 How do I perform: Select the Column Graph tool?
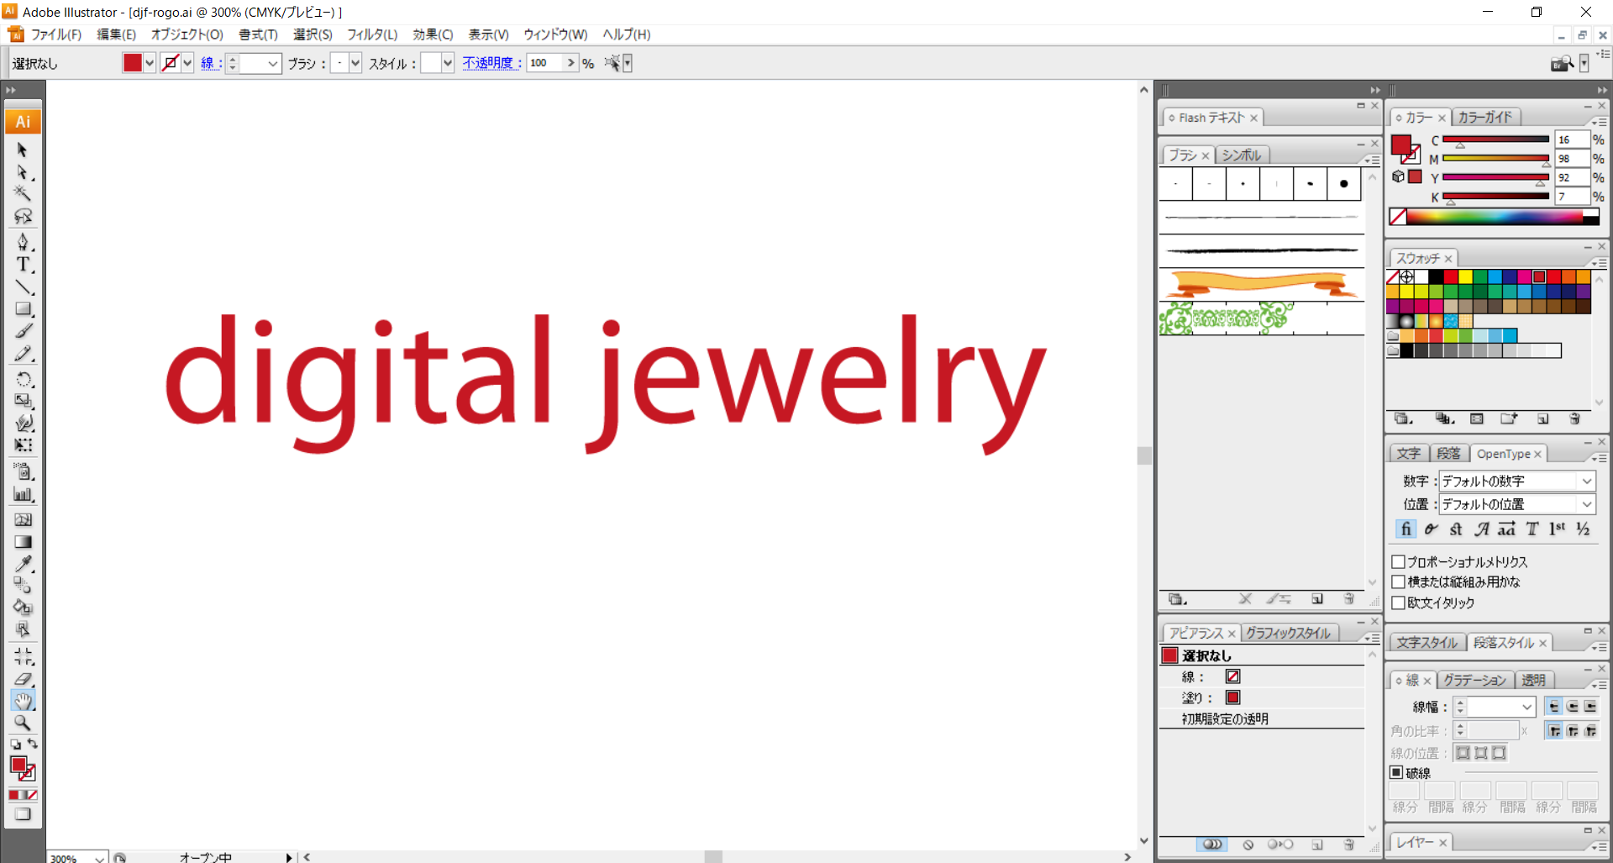click(23, 494)
